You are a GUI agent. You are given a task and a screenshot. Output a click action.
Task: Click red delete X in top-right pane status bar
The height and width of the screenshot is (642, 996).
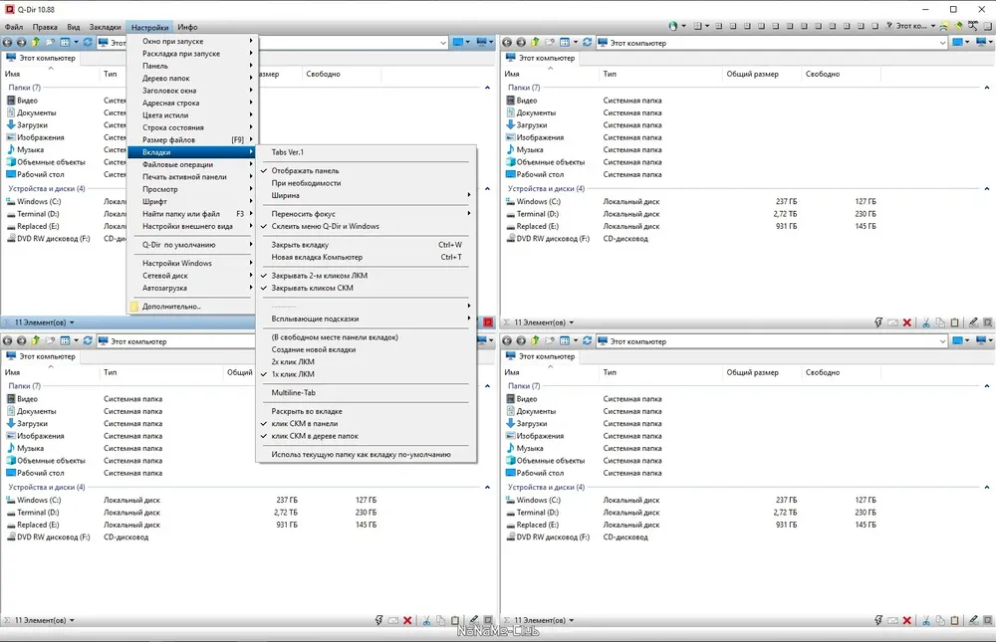tap(907, 322)
